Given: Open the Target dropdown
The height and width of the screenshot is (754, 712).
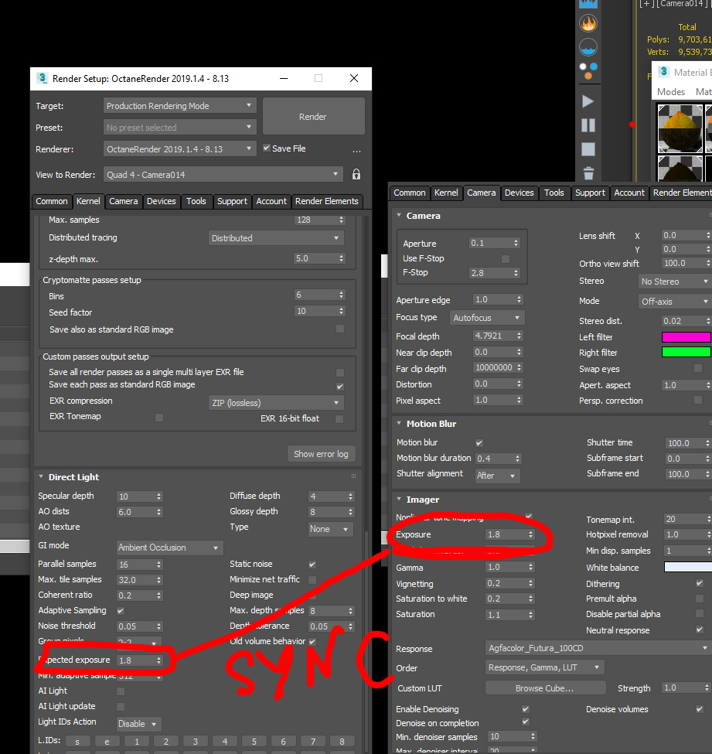Looking at the screenshot, I should pyautogui.click(x=179, y=106).
